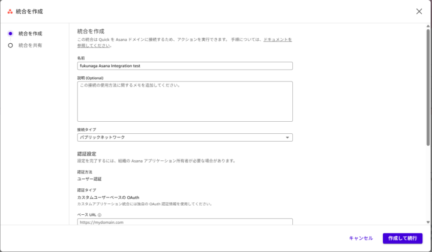Click the ベース URL input field
This screenshot has height=252, width=432.
coord(185,222)
